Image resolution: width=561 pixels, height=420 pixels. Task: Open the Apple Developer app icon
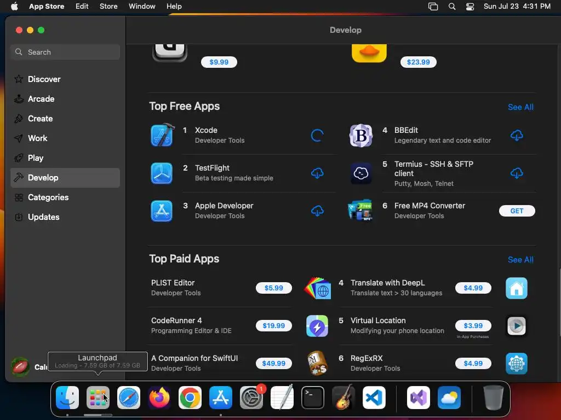pos(162,211)
